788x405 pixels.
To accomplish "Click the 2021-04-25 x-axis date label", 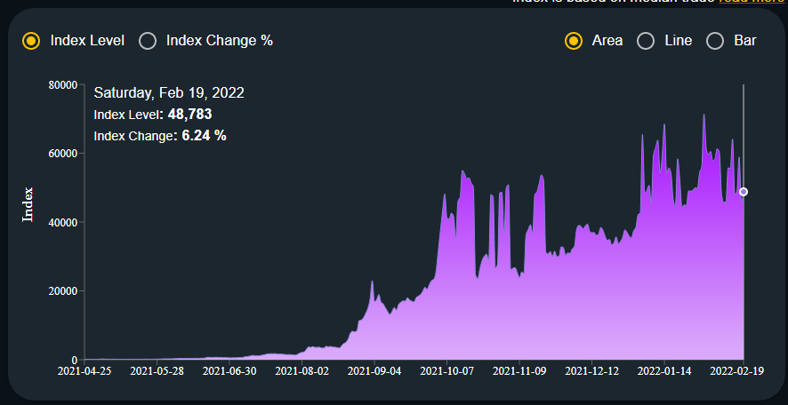I will [x=84, y=371].
